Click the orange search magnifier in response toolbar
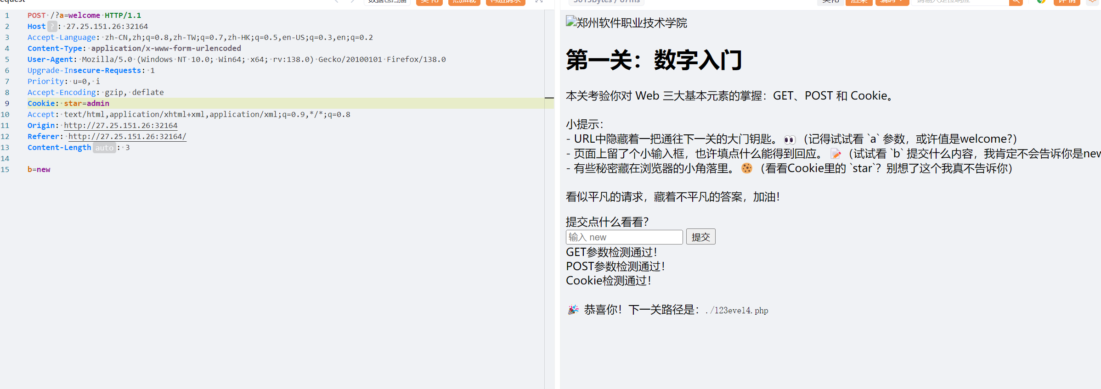 tap(1016, 2)
